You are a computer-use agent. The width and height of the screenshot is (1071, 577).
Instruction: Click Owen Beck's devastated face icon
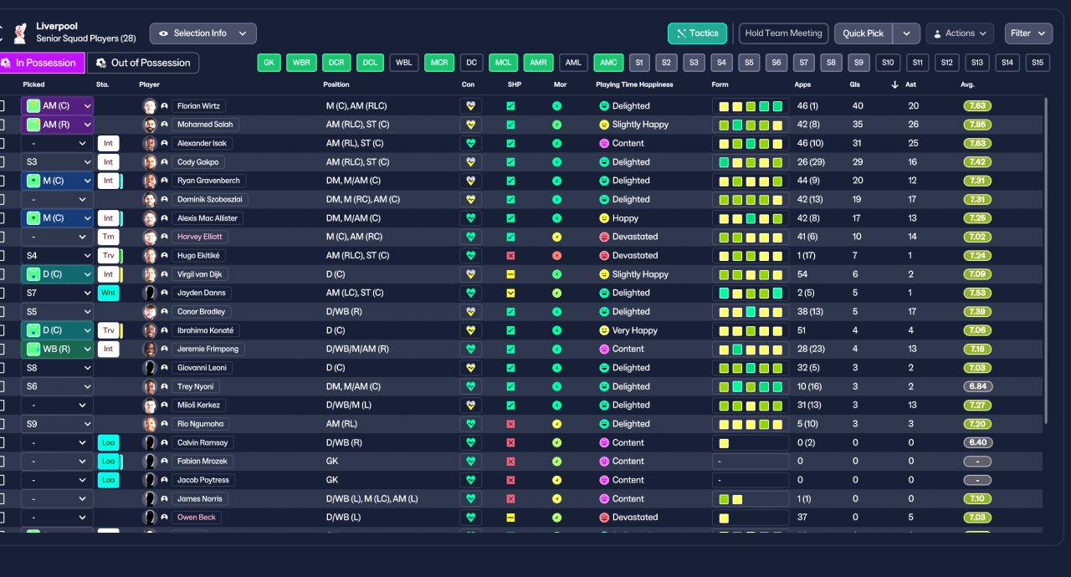pos(604,518)
